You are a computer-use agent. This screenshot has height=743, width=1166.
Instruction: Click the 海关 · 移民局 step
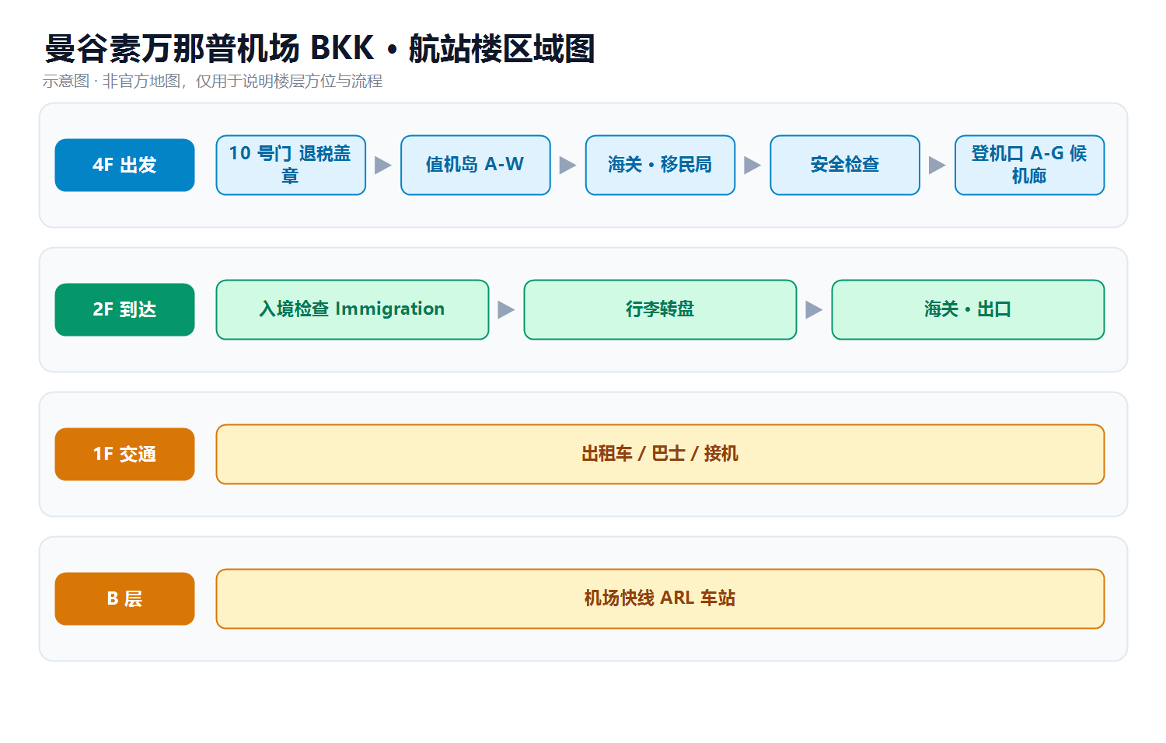660,165
